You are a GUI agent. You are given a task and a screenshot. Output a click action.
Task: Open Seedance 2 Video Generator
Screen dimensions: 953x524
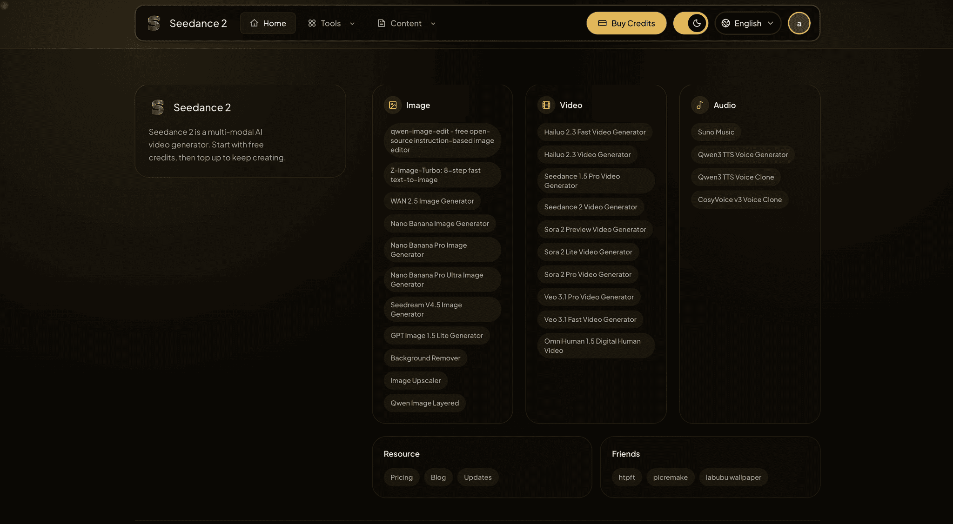tap(591, 207)
